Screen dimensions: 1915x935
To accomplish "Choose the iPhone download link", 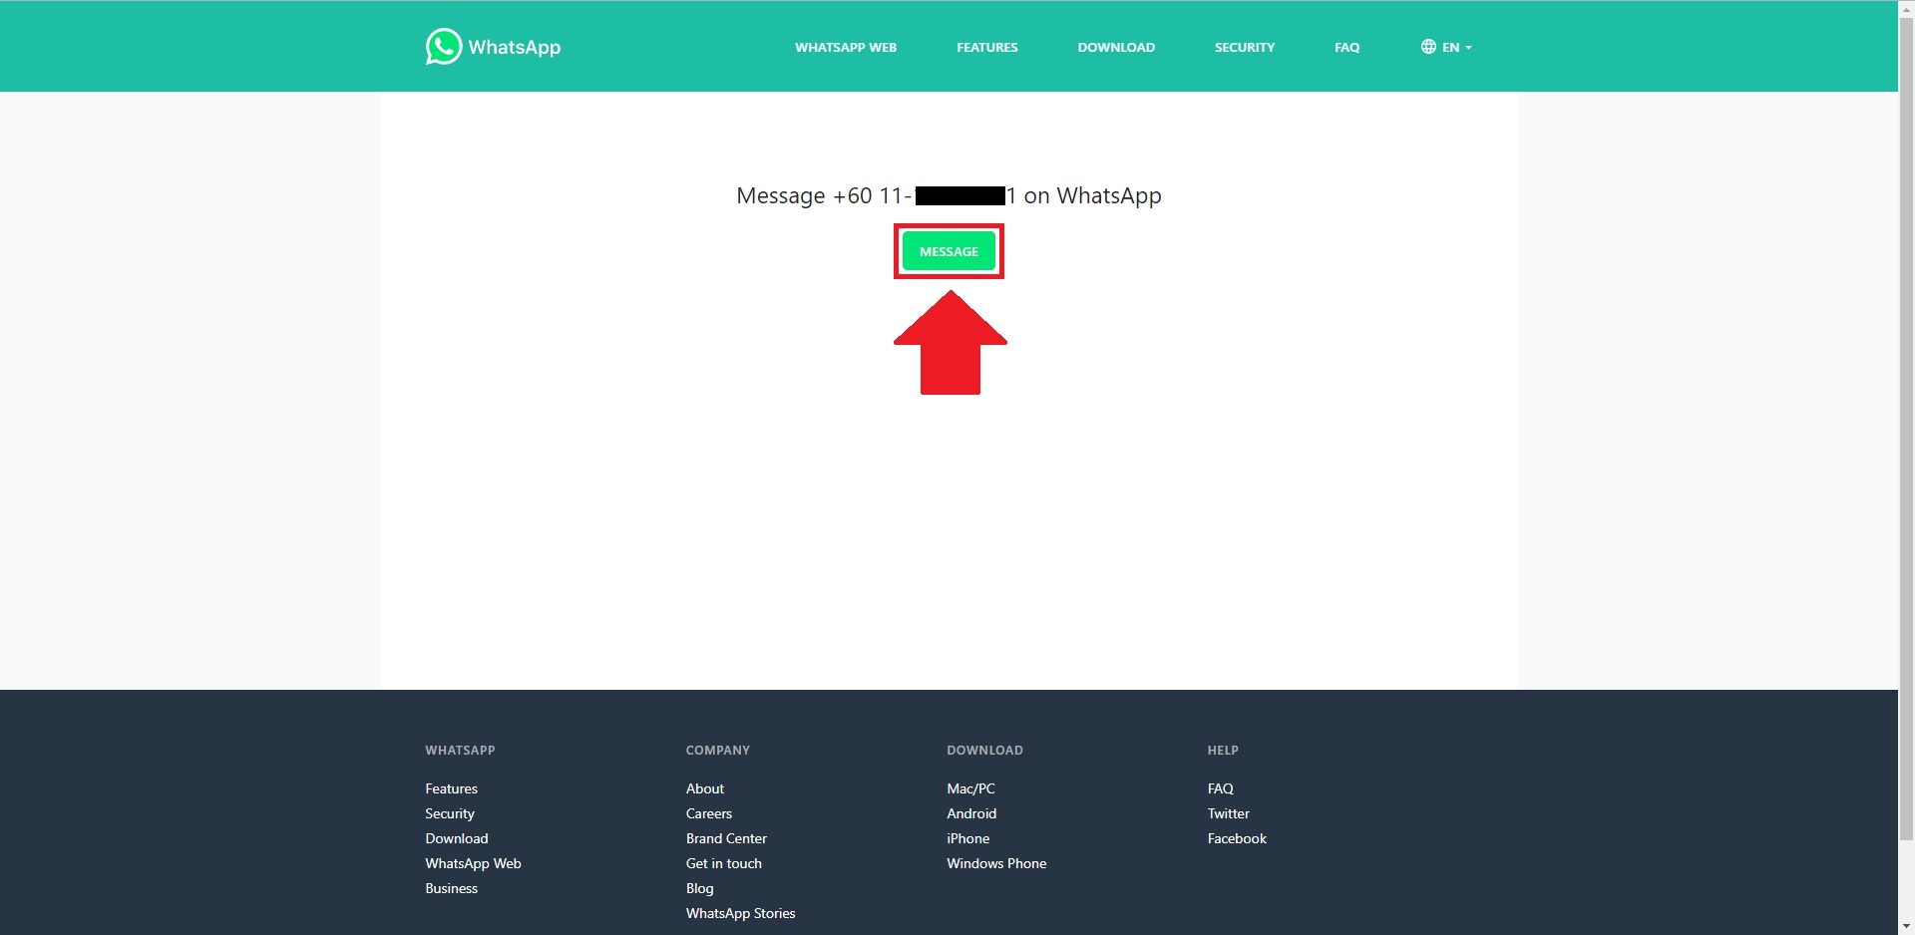I will click(x=968, y=838).
